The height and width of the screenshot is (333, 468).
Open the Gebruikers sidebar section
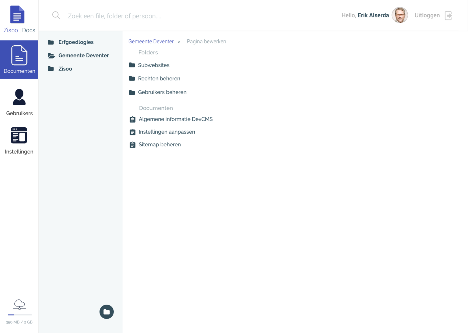(19, 102)
